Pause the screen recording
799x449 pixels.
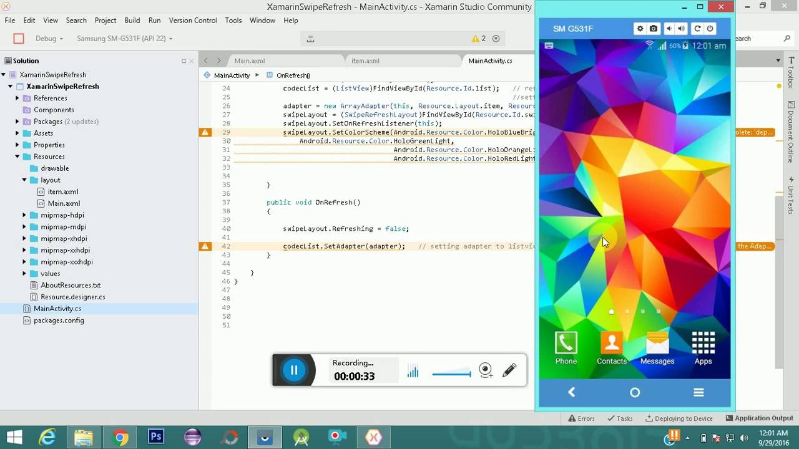pyautogui.click(x=294, y=370)
